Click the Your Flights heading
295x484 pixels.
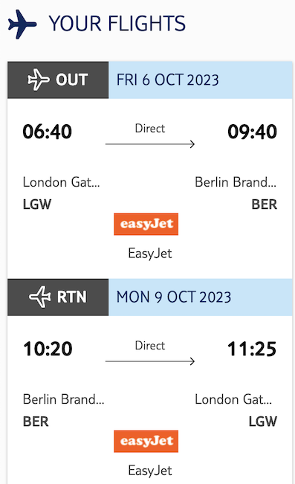coord(117,24)
